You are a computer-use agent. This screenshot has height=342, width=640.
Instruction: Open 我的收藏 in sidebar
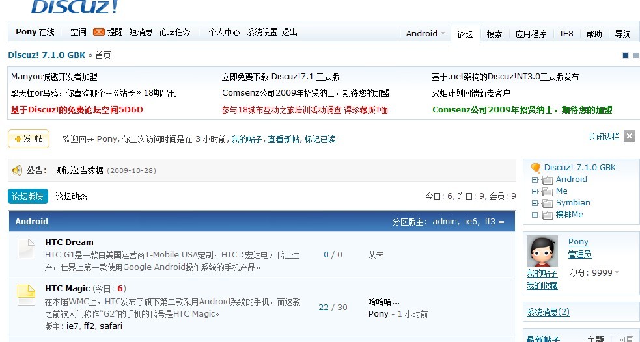[x=542, y=285]
